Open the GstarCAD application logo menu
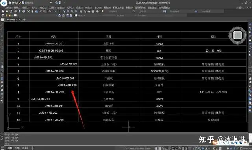This screenshot has width=252, height=150. [4, 3]
